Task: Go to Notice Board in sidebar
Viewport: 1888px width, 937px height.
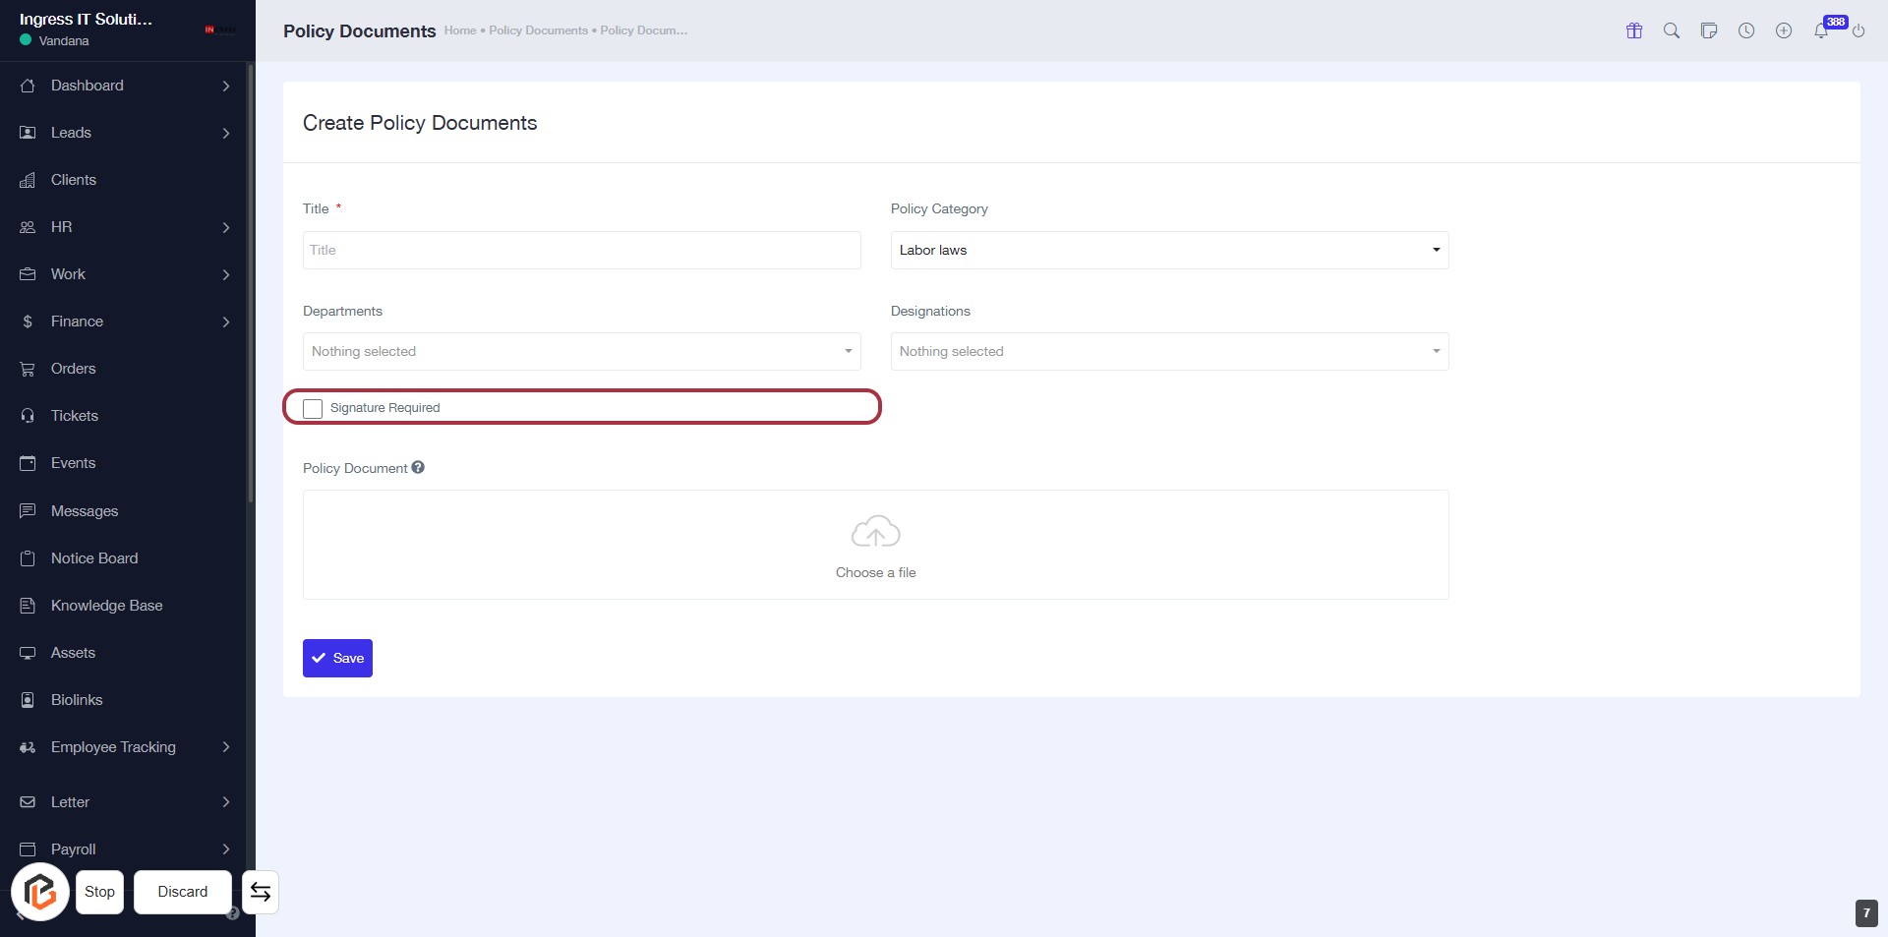Action: pos(94,558)
